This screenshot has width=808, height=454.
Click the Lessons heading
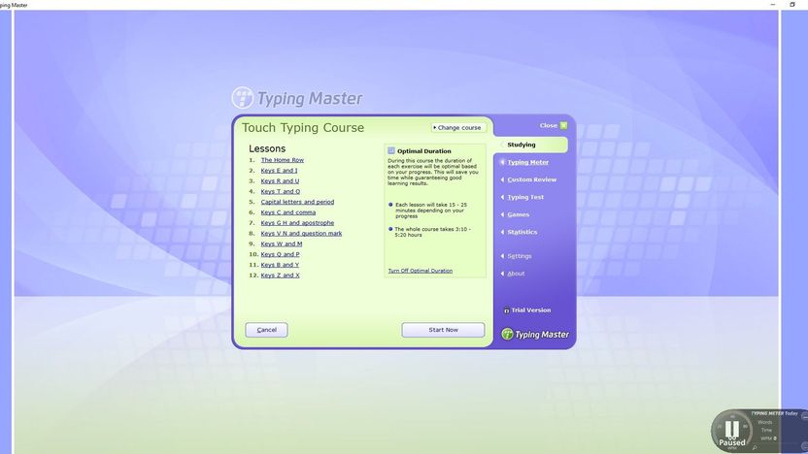(267, 148)
